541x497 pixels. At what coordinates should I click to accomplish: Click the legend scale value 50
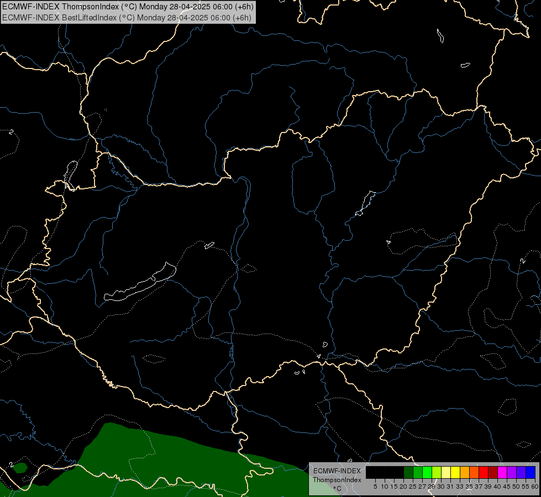tap(516, 487)
